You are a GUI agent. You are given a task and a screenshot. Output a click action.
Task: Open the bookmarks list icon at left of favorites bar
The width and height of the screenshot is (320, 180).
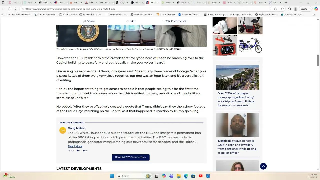point(3,15)
